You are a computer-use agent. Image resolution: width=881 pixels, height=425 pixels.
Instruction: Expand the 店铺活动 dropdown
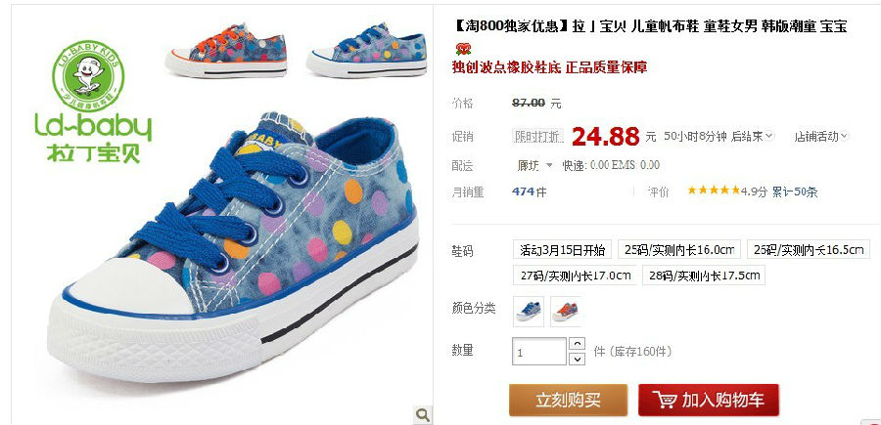821,136
